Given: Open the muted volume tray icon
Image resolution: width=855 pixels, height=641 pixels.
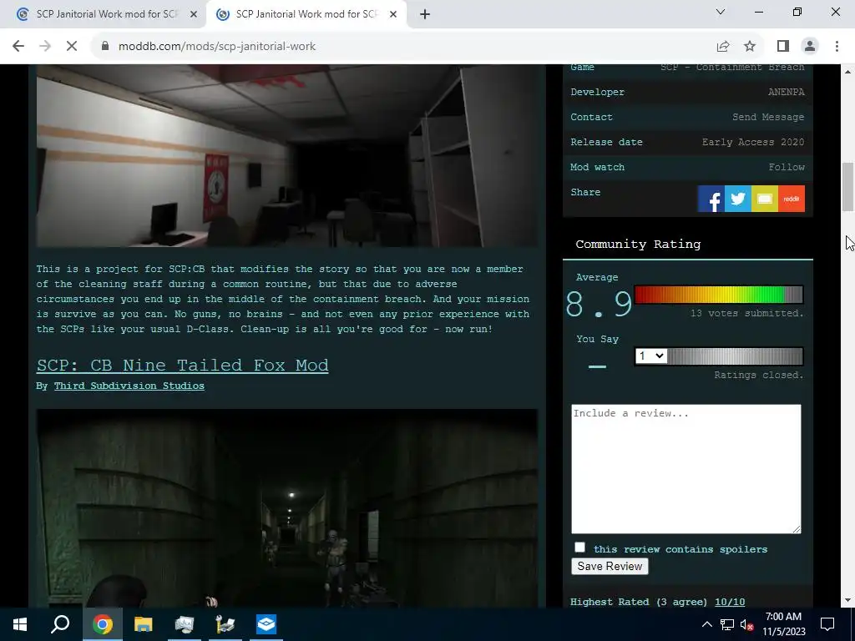Looking at the screenshot, I should point(746,624).
